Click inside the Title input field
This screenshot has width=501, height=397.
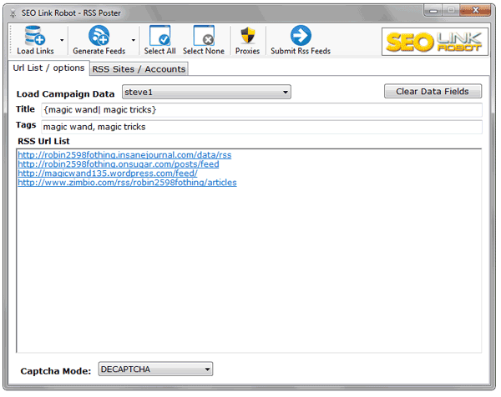[261, 110]
